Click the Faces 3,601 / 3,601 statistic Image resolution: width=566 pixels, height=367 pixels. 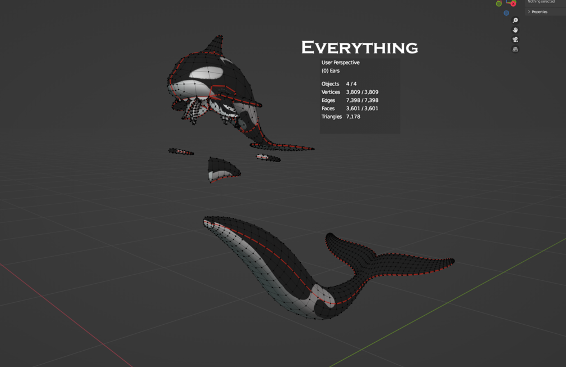point(350,108)
